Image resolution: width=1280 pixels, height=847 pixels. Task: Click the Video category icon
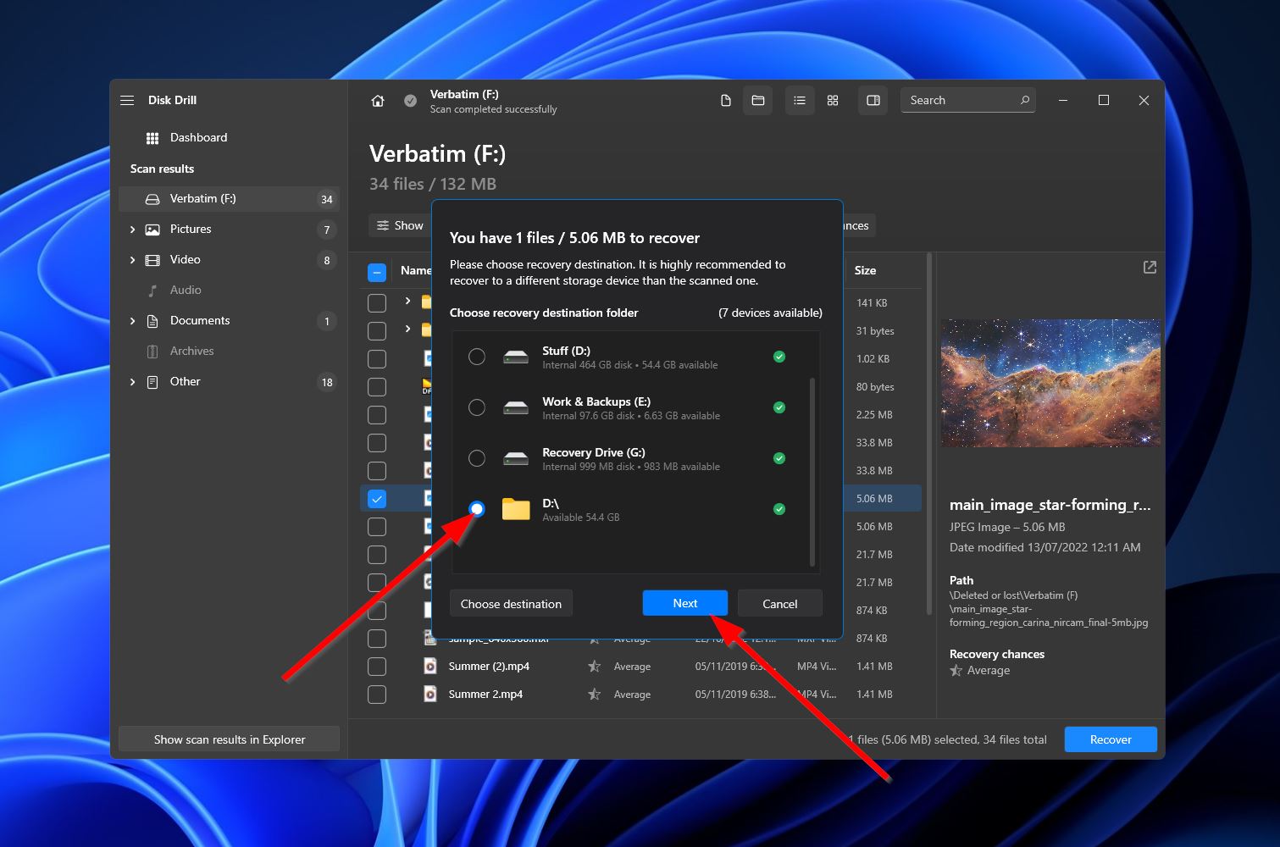152,260
